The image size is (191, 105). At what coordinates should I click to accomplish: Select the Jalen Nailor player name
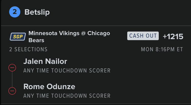coord(45,61)
